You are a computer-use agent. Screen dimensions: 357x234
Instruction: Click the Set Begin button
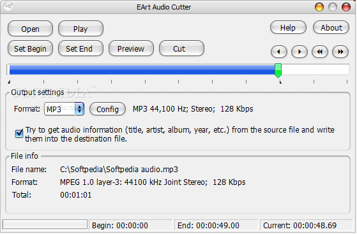(x=30, y=48)
